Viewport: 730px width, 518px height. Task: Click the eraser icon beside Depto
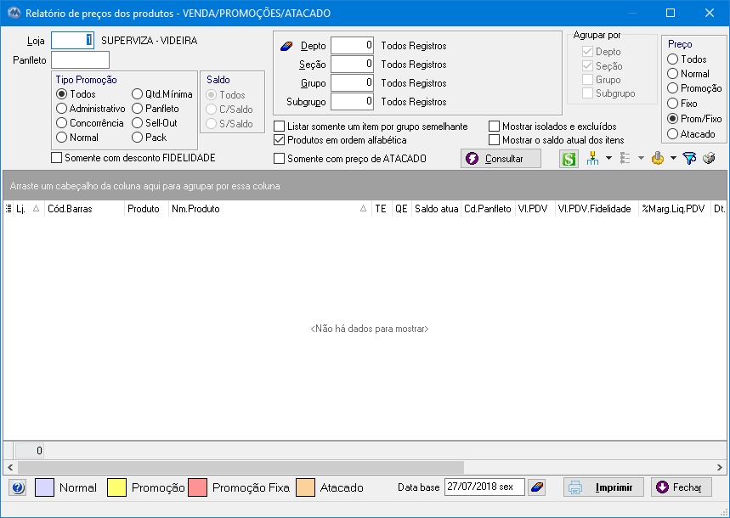(x=286, y=46)
